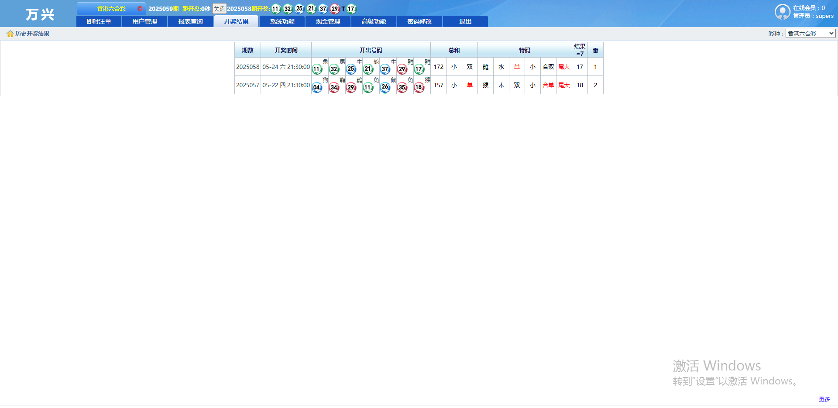Click ball 32 in period 2025058 row
Screen dimensions: 838x408
coord(334,69)
